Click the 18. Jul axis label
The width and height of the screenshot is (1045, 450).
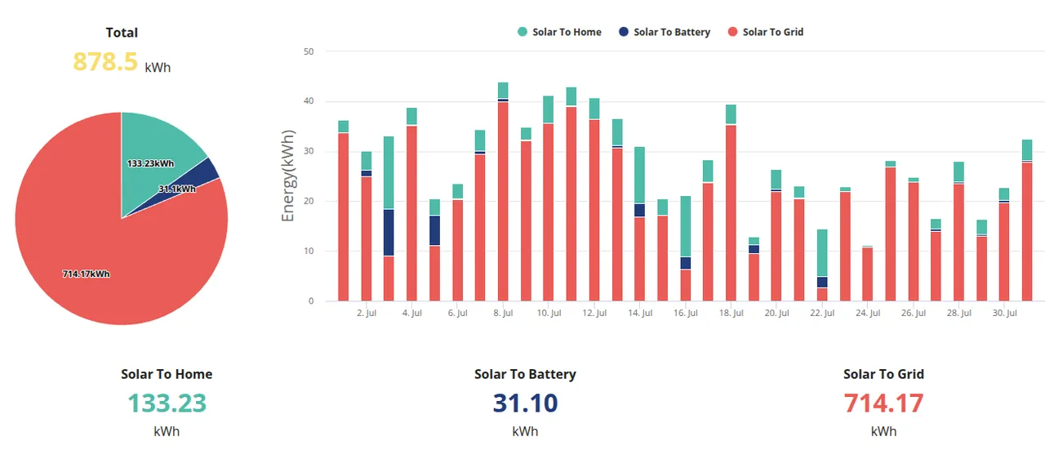tap(731, 313)
